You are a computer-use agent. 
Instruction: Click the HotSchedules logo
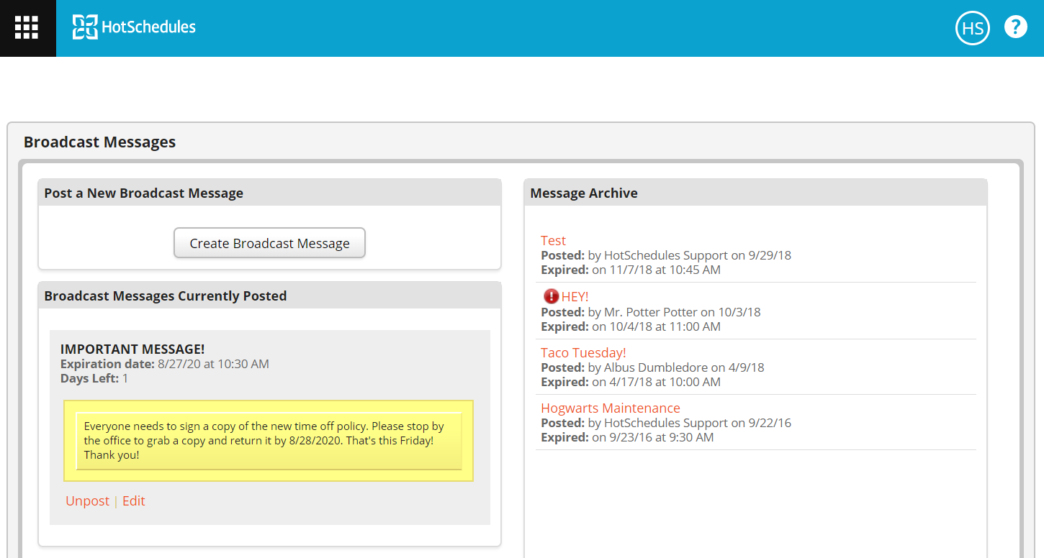(134, 27)
